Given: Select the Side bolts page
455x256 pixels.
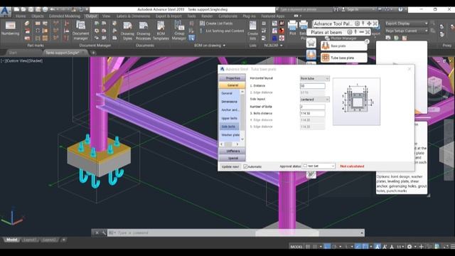Looking at the screenshot, I should (x=229, y=127).
